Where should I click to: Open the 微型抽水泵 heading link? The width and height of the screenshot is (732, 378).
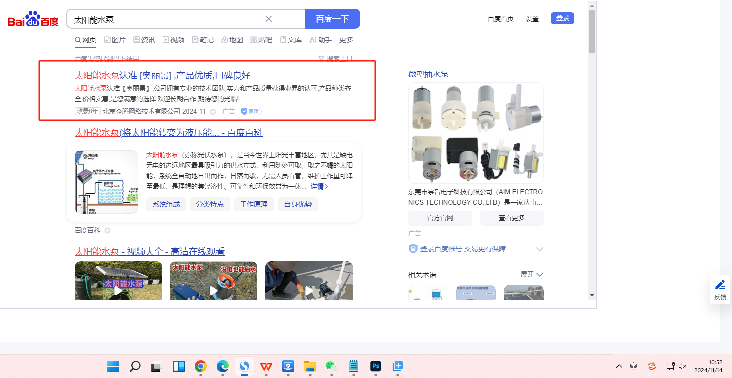point(428,74)
